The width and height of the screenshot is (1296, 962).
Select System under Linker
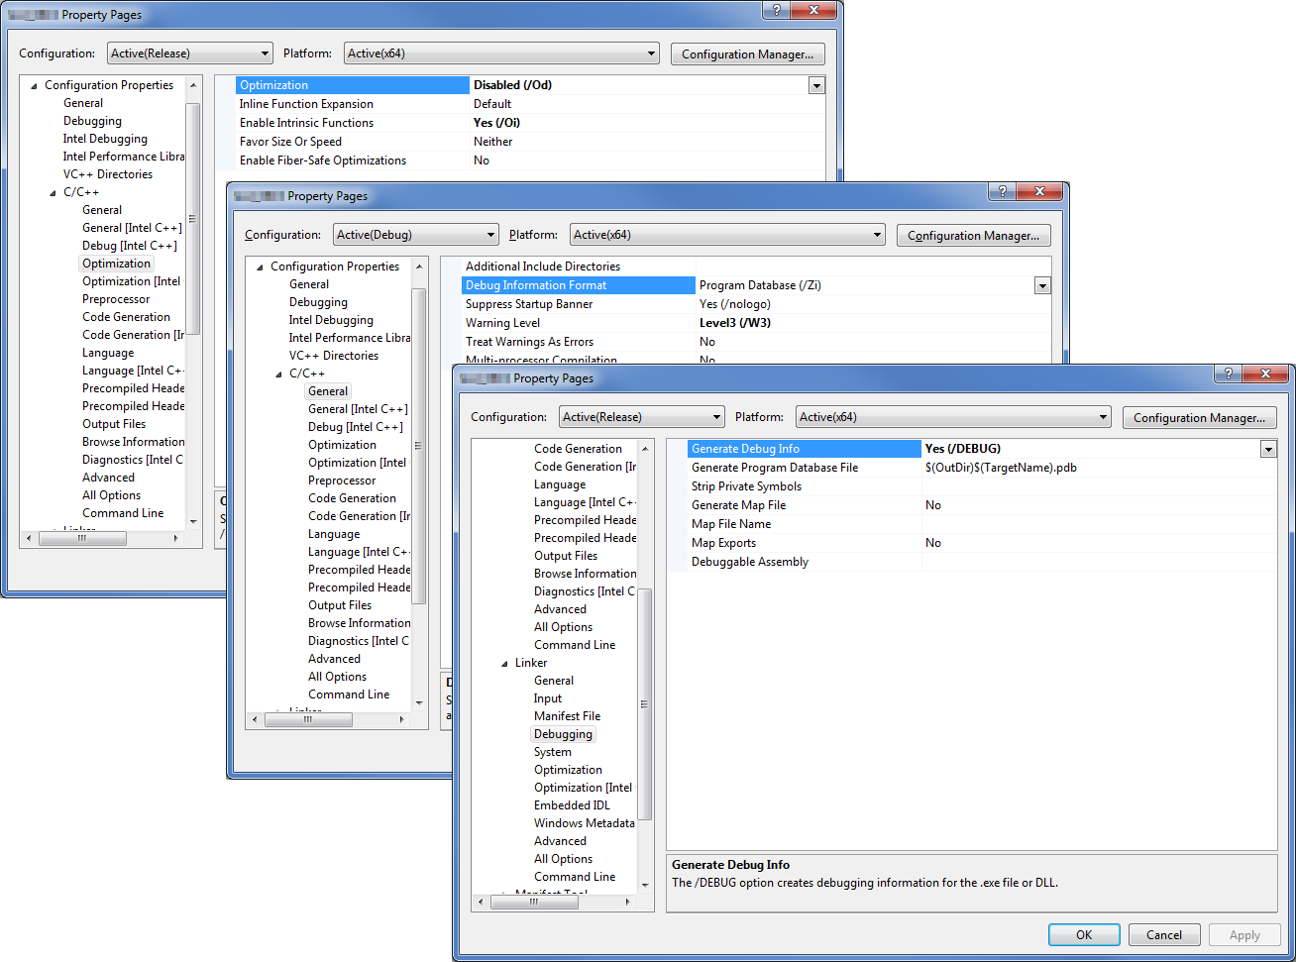point(552,752)
